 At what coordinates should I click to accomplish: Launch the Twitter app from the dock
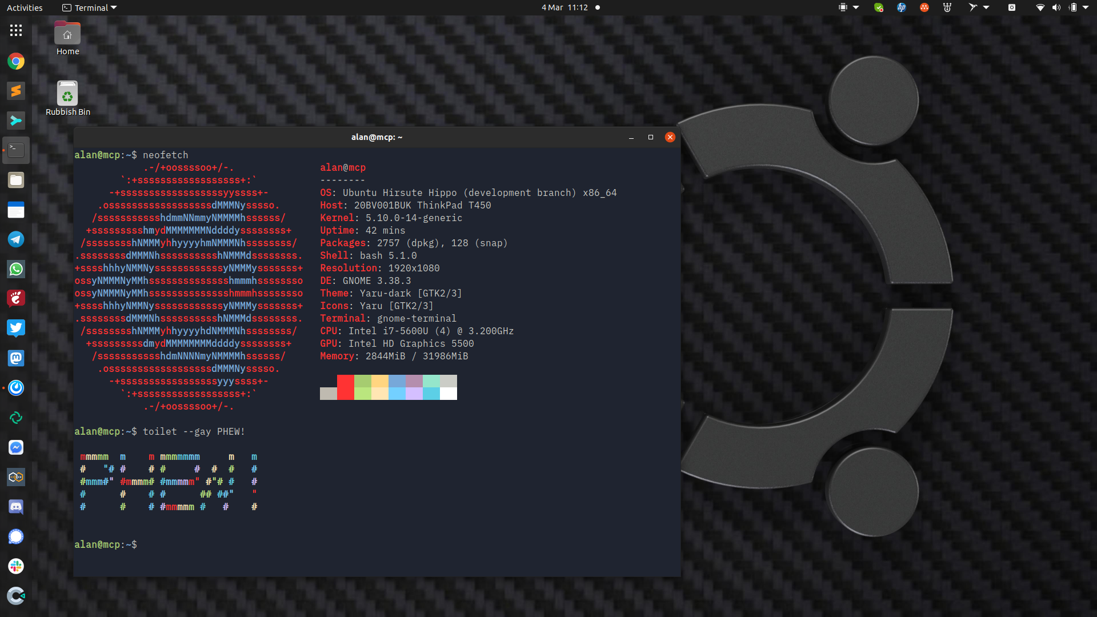click(x=16, y=328)
